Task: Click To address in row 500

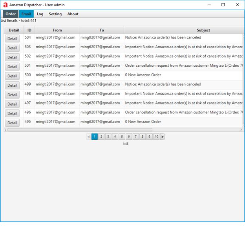Action: pos(100,75)
